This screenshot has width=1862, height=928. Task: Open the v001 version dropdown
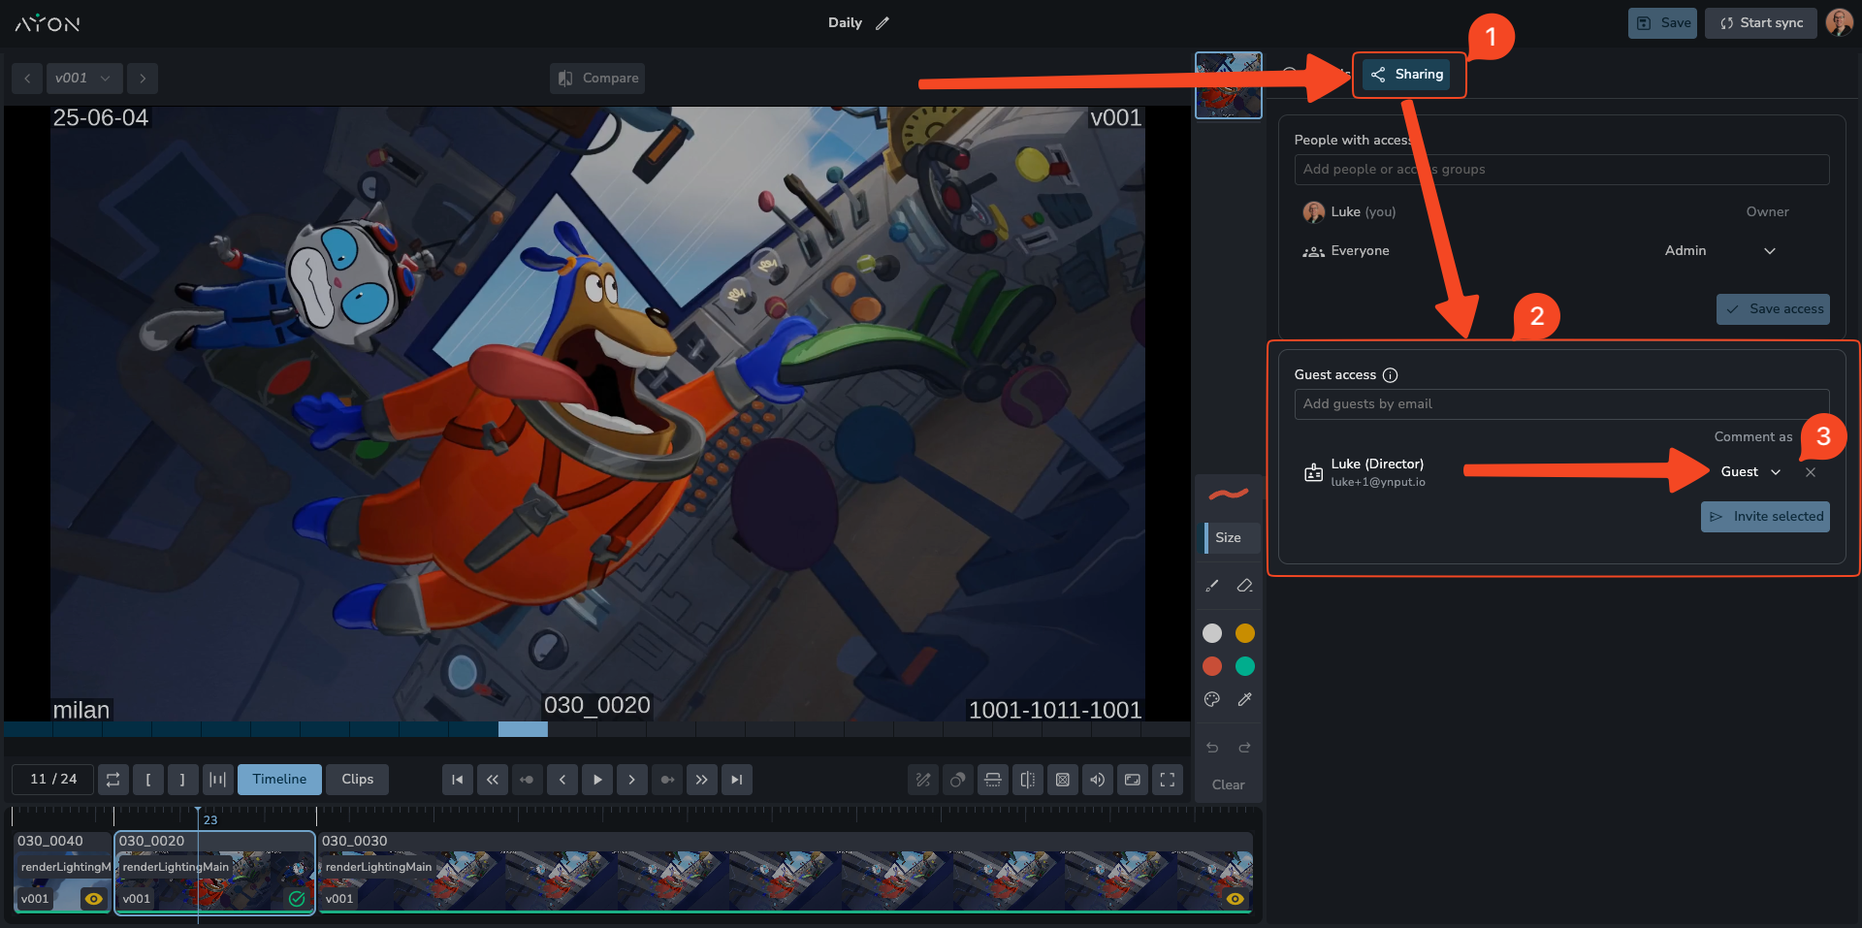pos(84,79)
